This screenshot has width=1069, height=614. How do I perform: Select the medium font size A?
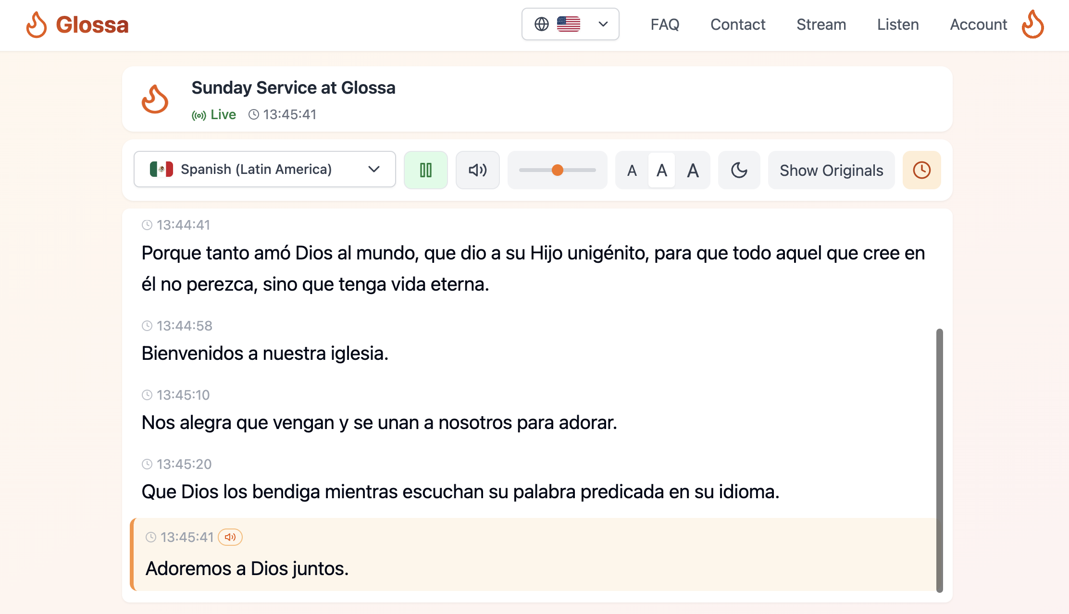(x=662, y=171)
